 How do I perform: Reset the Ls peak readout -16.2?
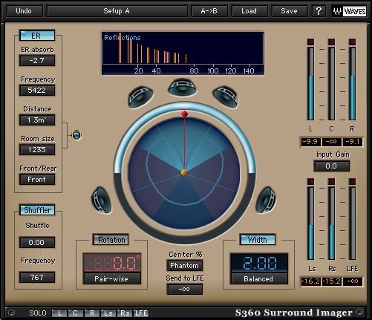[x=310, y=281]
